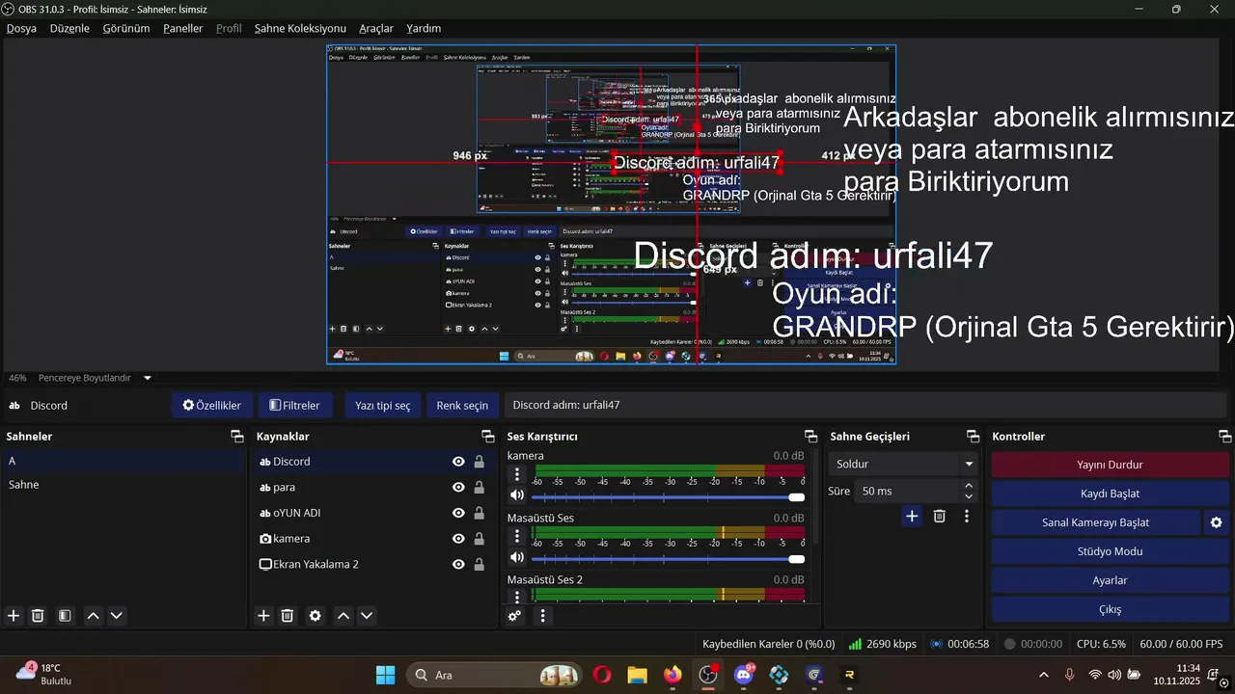Open Filtreler for selected source
The height and width of the screenshot is (694, 1235).
coord(294,405)
